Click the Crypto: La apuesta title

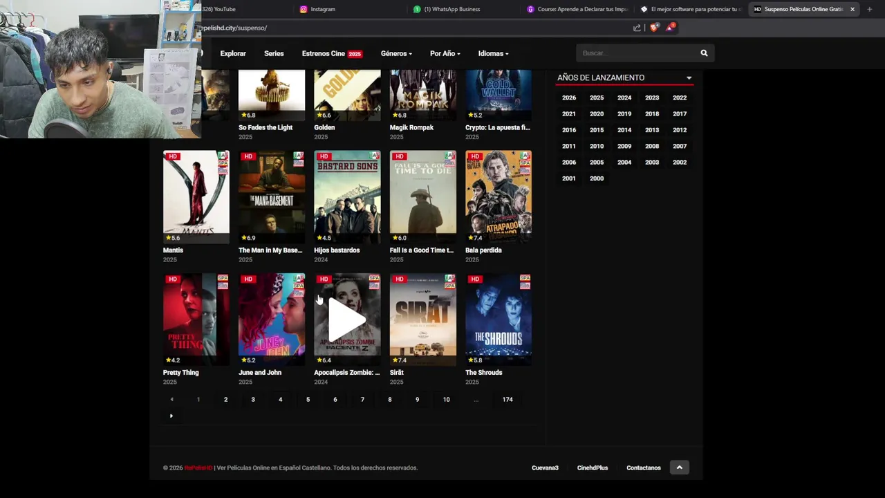point(498,127)
